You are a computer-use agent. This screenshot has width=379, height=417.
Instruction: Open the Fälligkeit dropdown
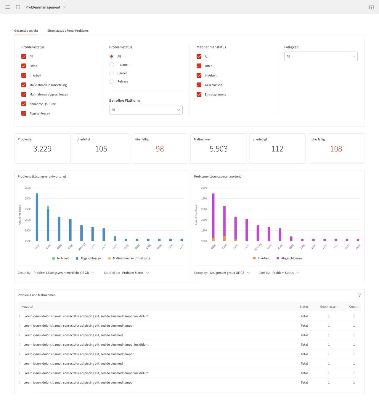[x=321, y=57]
